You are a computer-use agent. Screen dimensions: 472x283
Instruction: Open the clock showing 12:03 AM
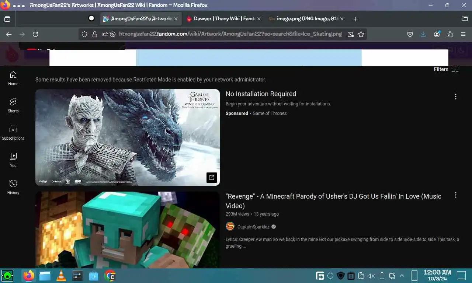coord(437,275)
